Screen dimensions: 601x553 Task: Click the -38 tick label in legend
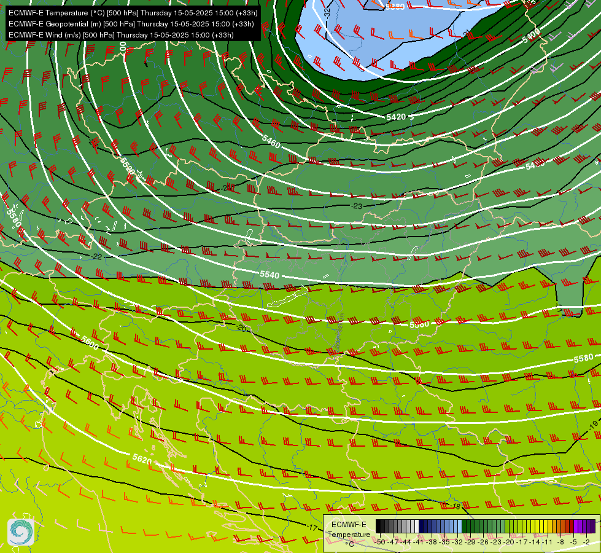point(432,542)
